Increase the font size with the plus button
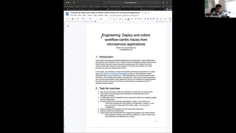Image resolution: width=236 pixels, height=133 pixels. 117,19
